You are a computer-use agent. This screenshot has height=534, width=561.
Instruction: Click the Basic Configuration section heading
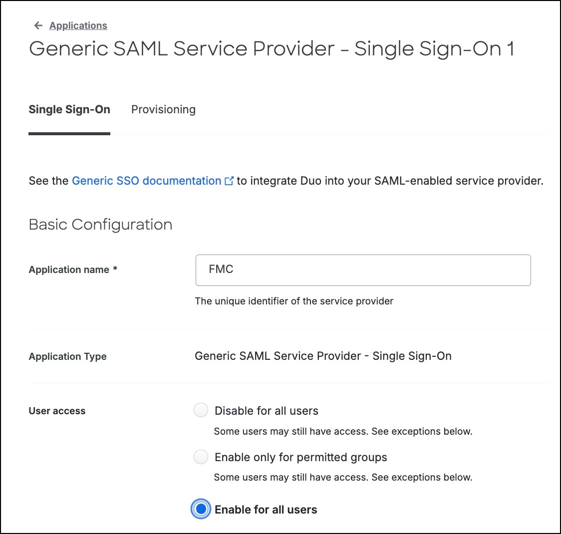pos(100,225)
